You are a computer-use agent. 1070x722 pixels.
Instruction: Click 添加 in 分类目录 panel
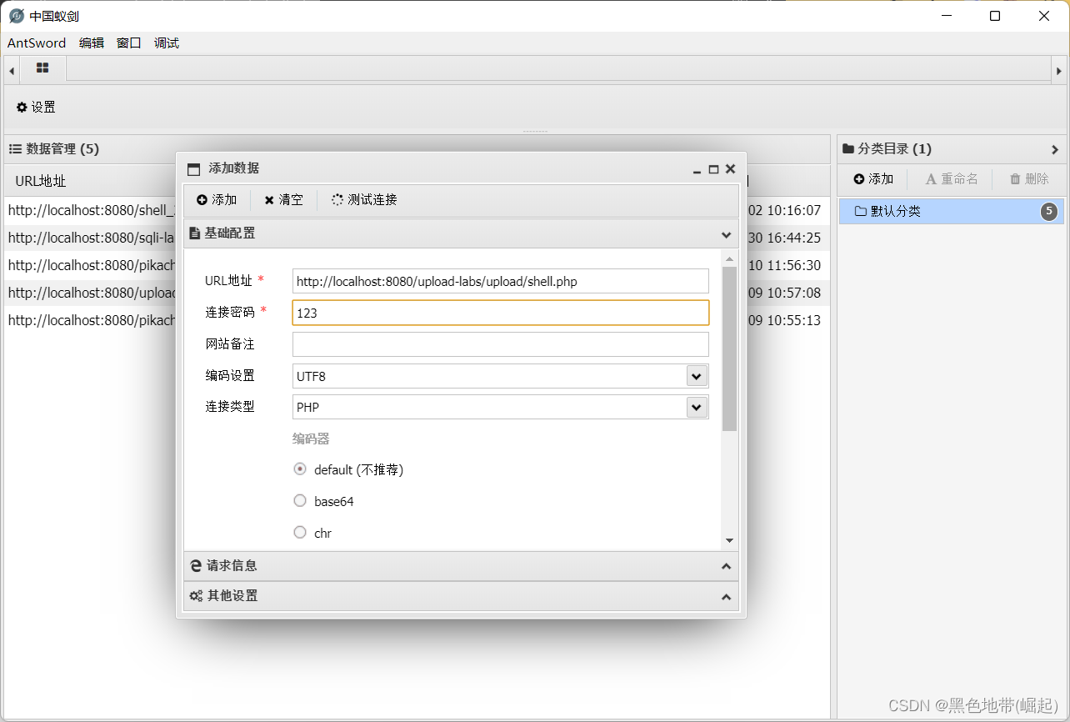(x=873, y=178)
